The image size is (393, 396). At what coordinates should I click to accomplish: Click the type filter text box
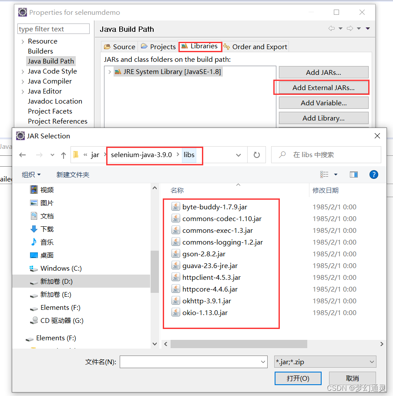(54, 29)
